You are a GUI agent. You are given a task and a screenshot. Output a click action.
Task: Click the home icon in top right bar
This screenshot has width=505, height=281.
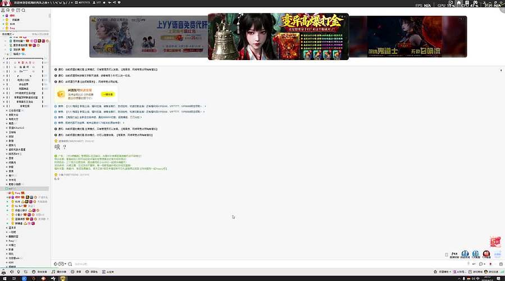458,3
